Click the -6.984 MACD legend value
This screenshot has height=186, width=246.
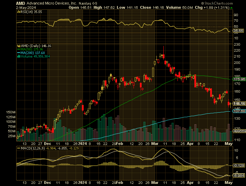pos(51,148)
